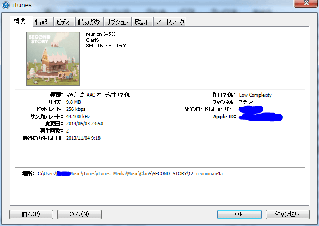
Task: Click the SECOND STORY album artwork
Action: [x=53, y=59]
